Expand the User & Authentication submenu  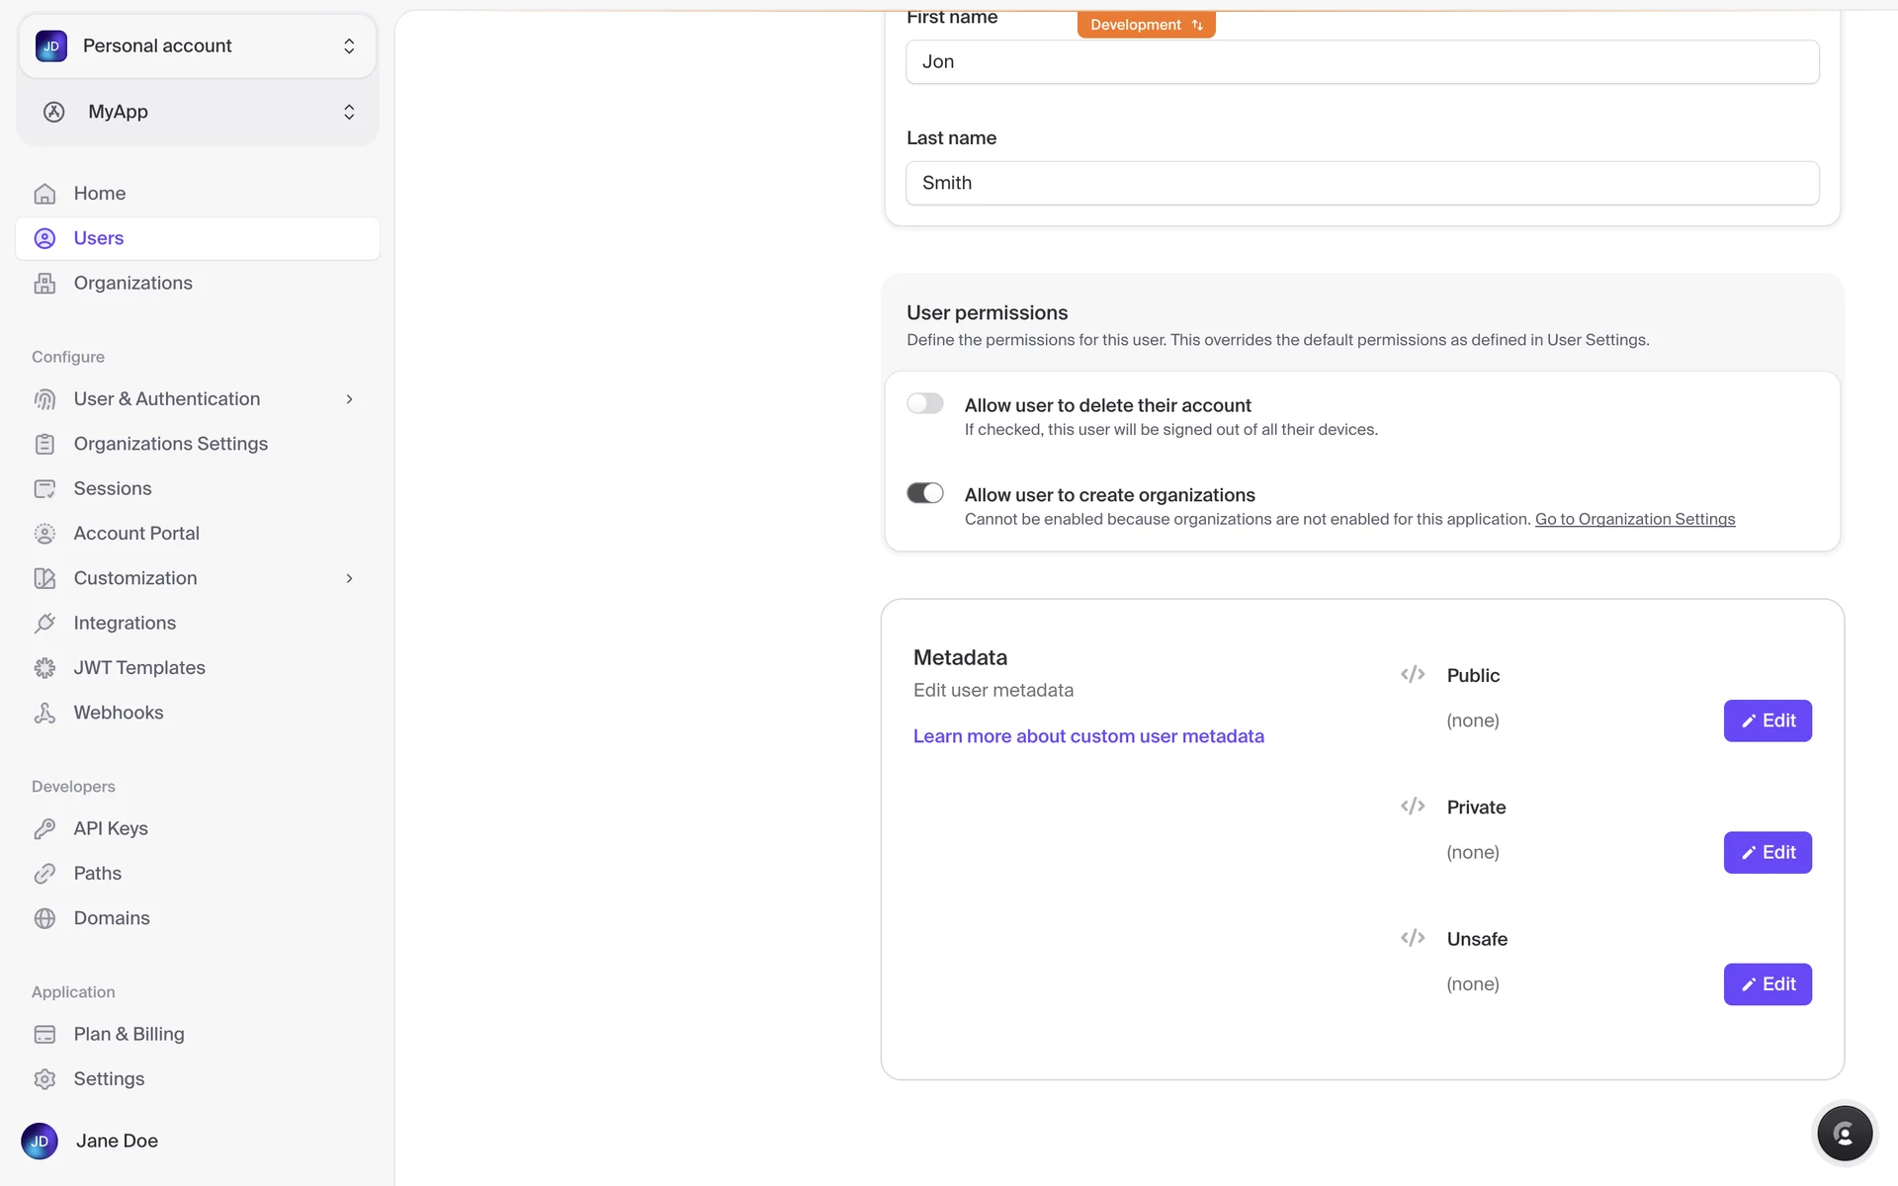pos(349,399)
